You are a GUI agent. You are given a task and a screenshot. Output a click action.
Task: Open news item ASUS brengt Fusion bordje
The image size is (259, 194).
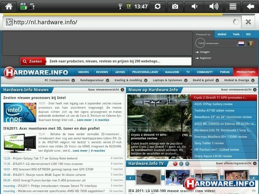point(49,180)
